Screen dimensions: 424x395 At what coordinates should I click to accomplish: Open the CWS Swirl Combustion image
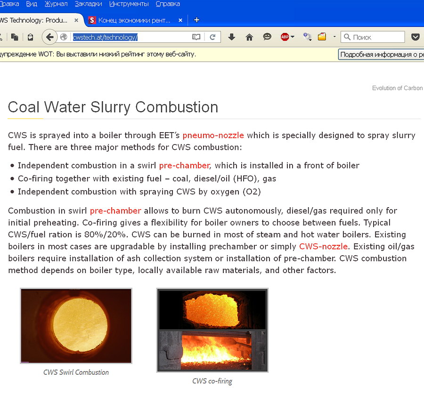click(x=76, y=326)
